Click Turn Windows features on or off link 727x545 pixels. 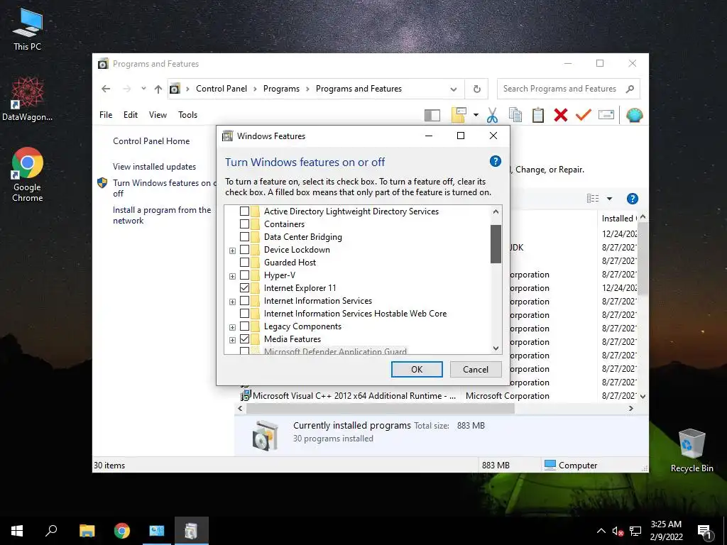(164, 188)
